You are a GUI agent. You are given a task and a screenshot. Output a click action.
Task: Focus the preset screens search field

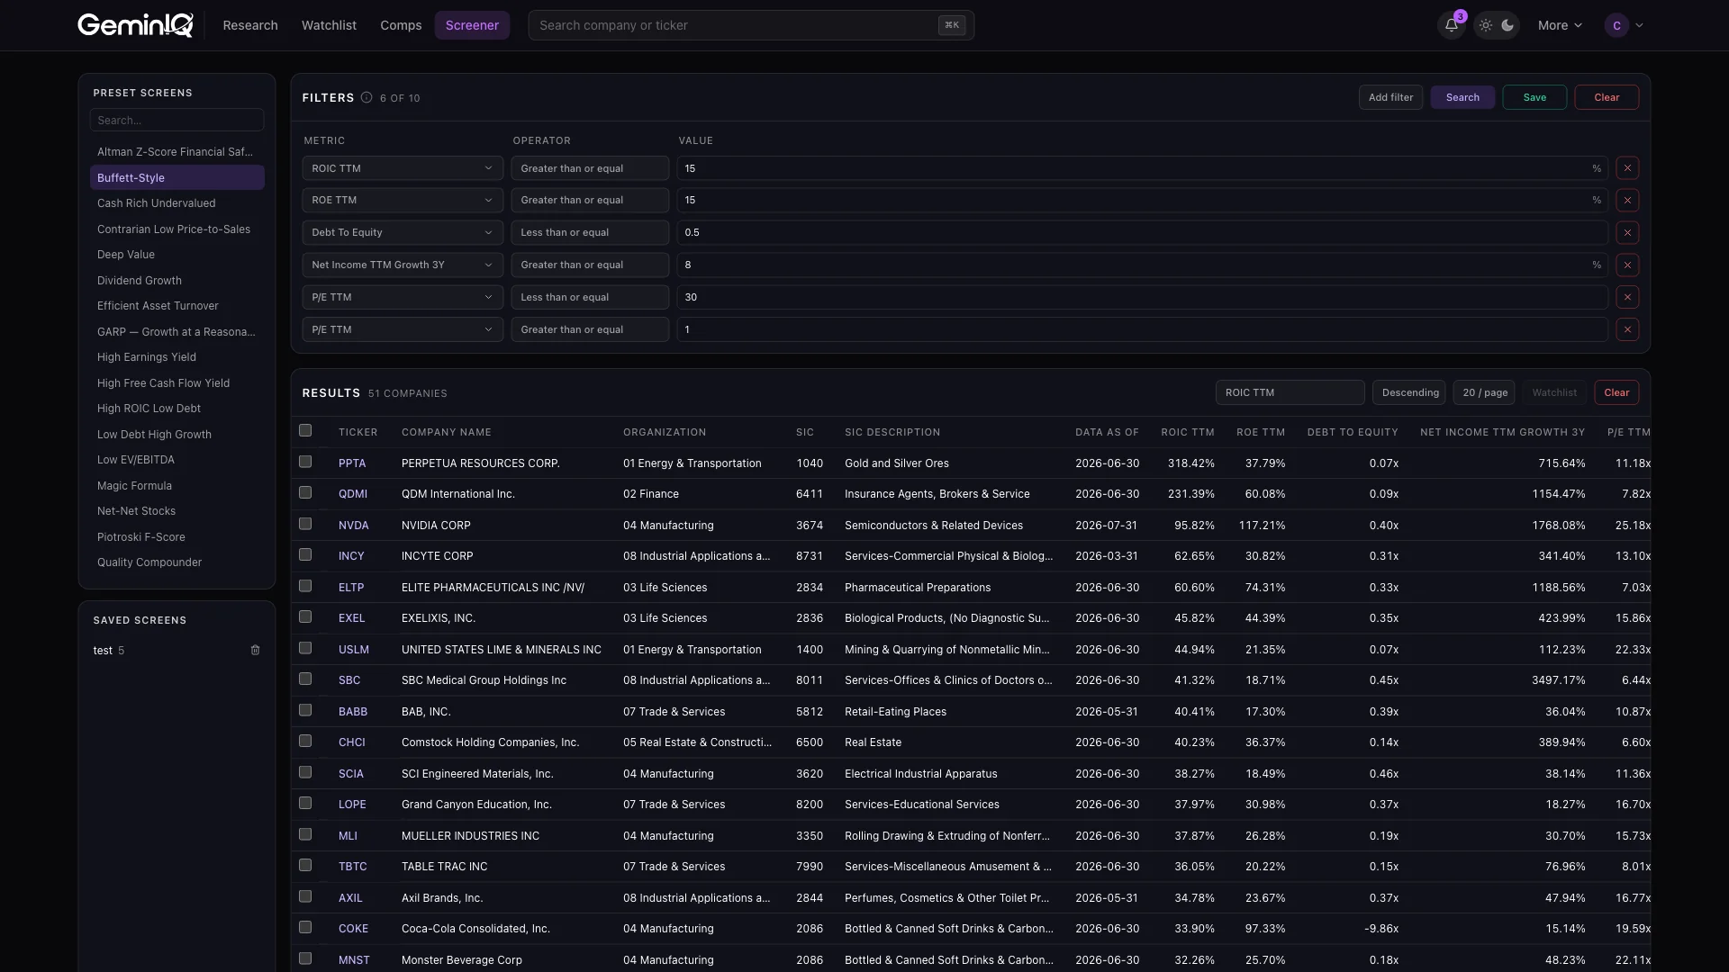point(177,120)
